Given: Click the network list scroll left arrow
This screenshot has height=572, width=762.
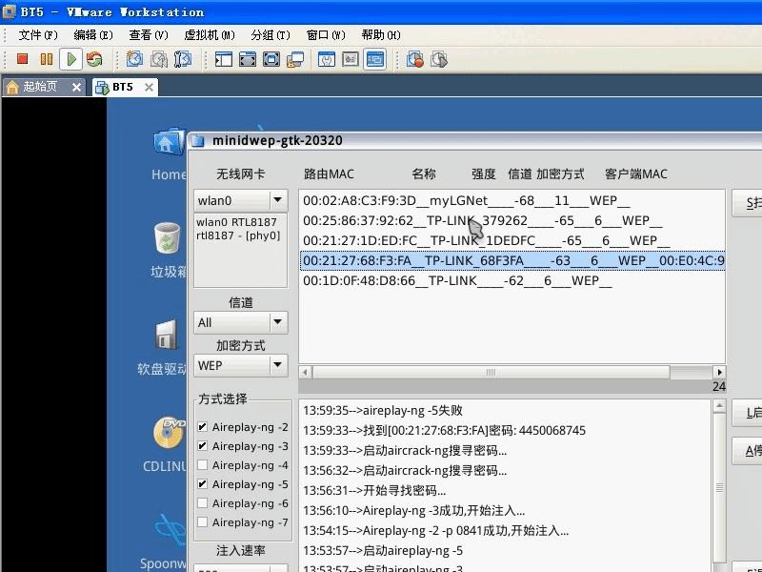Looking at the screenshot, I should [305, 372].
